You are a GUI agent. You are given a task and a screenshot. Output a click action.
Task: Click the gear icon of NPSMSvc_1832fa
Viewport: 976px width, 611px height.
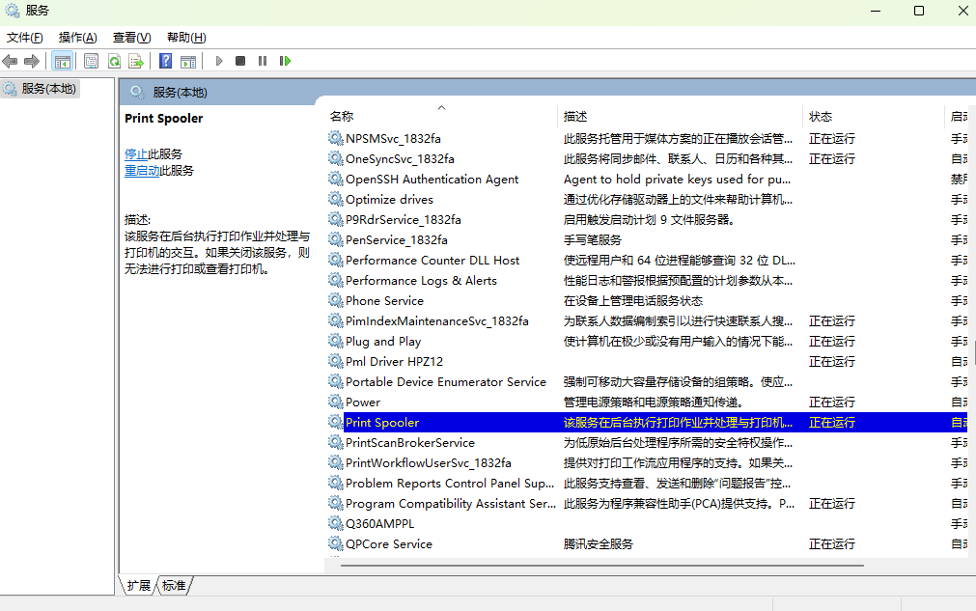pos(336,138)
